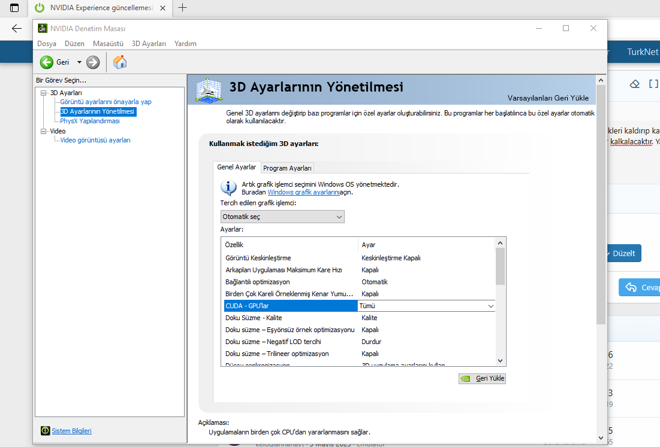Viewport: 660px width, 447px height.
Task: Select Video görüntüsü ayarları tree item
Action: [x=95, y=140]
